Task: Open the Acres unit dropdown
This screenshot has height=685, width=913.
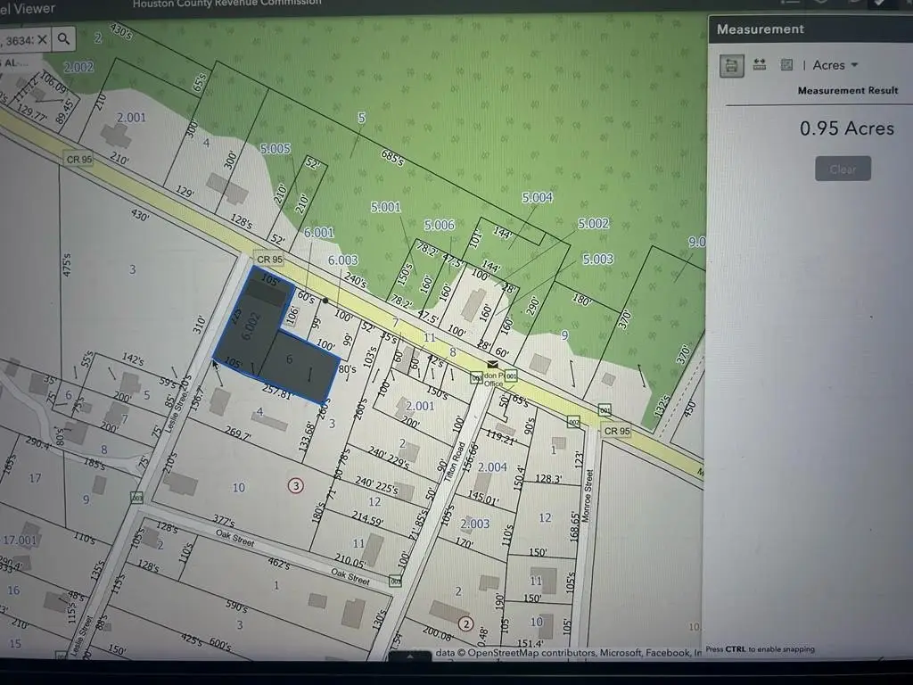Action: 835,65
